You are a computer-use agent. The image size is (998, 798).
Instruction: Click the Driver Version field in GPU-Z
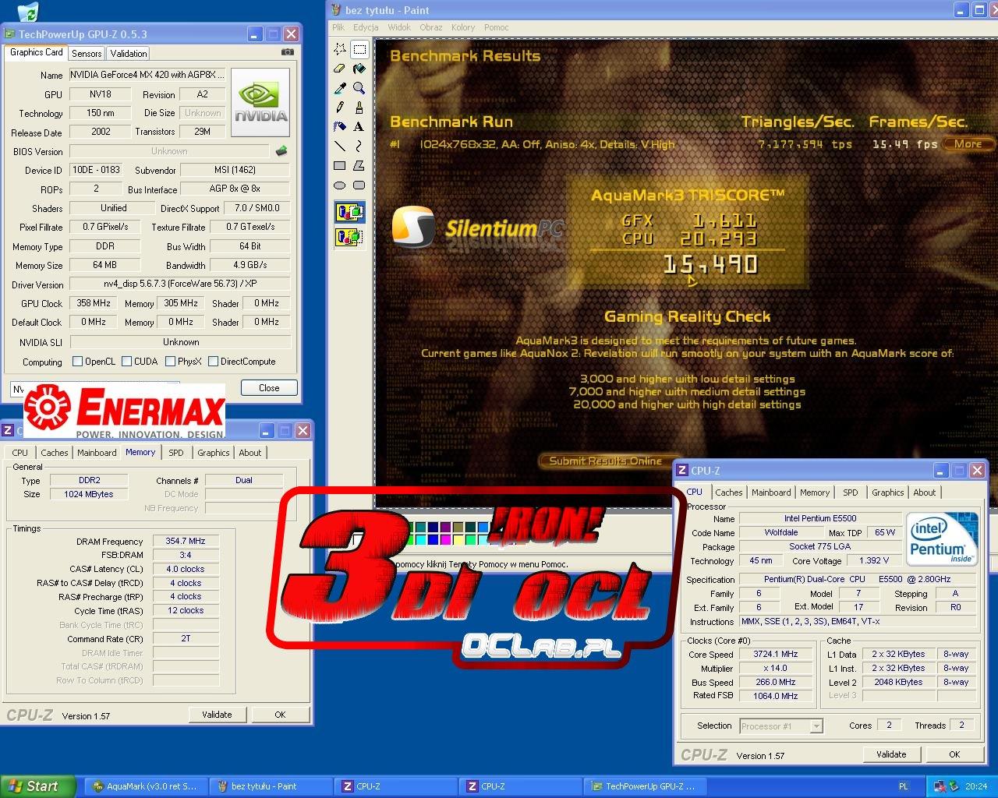coord(179,284)
